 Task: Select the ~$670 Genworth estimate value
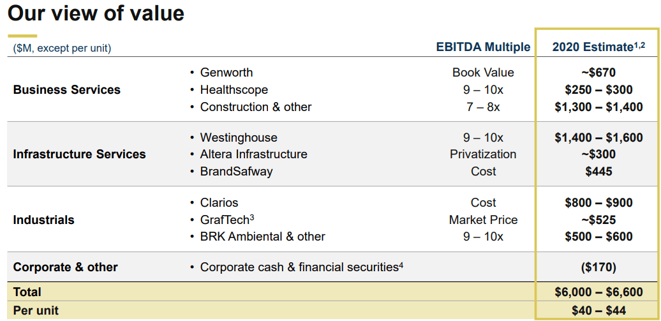tap(598, 73)
